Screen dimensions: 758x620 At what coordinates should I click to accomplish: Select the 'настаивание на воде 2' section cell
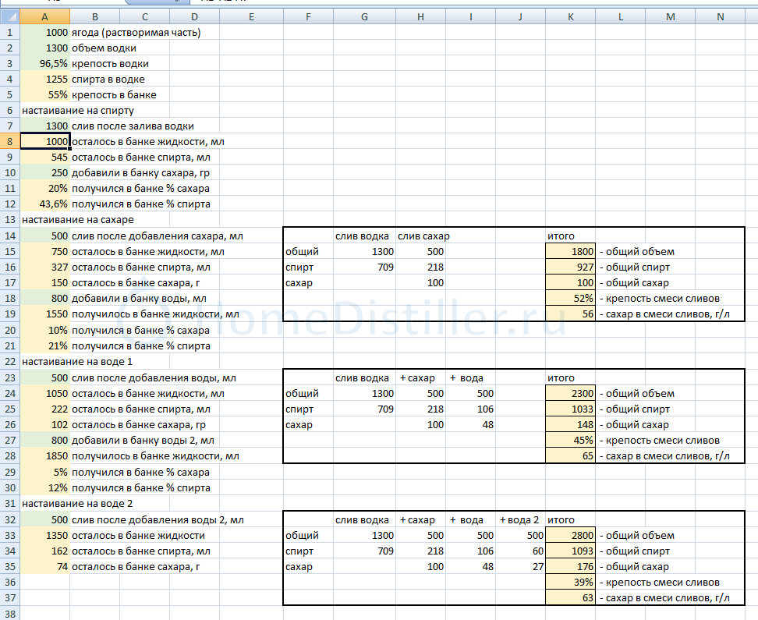[78, 504]
